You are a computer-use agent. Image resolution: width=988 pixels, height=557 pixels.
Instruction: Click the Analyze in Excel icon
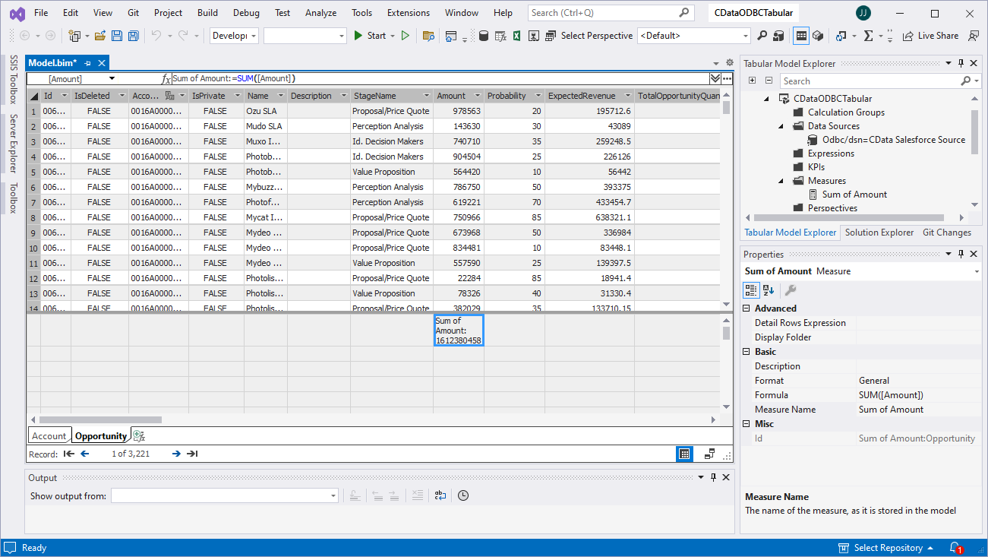(516, 36)
